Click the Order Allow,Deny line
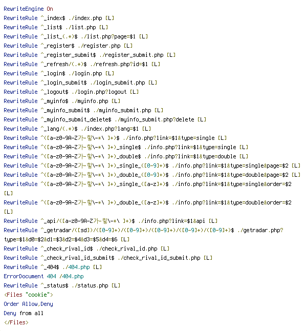Viewport: 307px width, 331px height. tap(28, 304)
